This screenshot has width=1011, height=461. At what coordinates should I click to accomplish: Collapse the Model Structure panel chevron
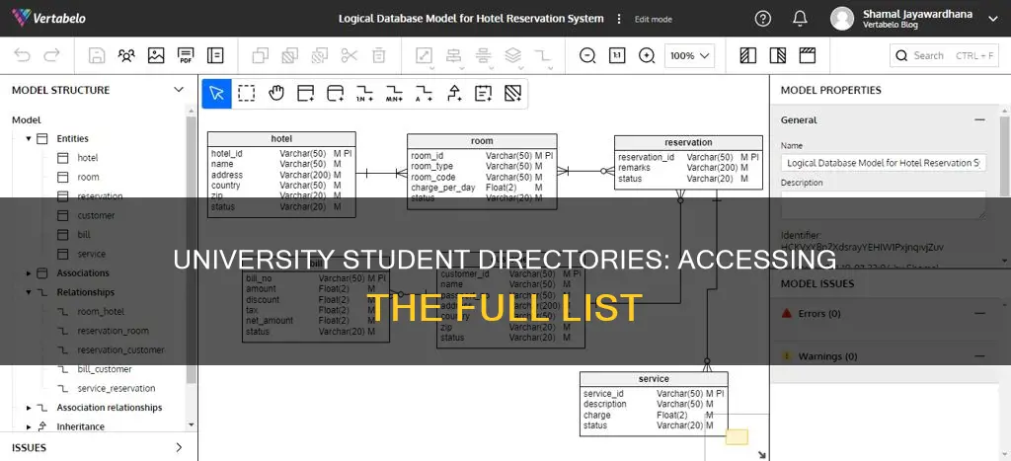[179, 90]
